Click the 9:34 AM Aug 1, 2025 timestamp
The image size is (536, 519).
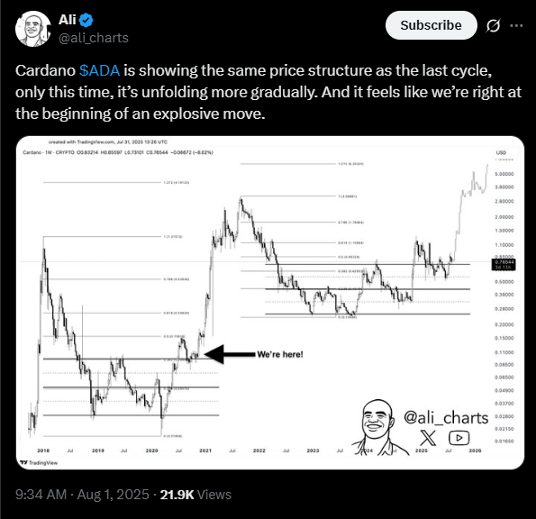point(82,495)
